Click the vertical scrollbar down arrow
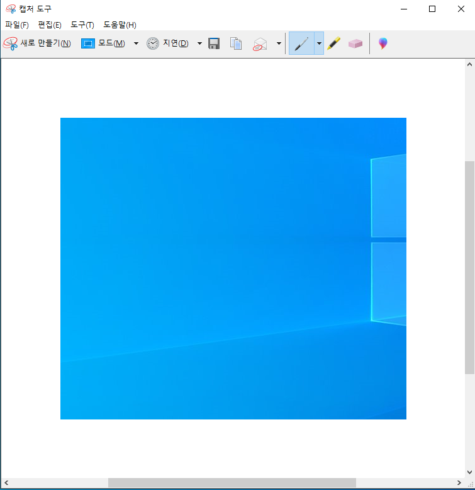 pos(470,472)
